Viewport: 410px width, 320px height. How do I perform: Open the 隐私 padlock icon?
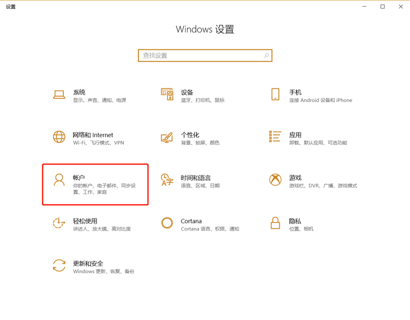[275, 223]
